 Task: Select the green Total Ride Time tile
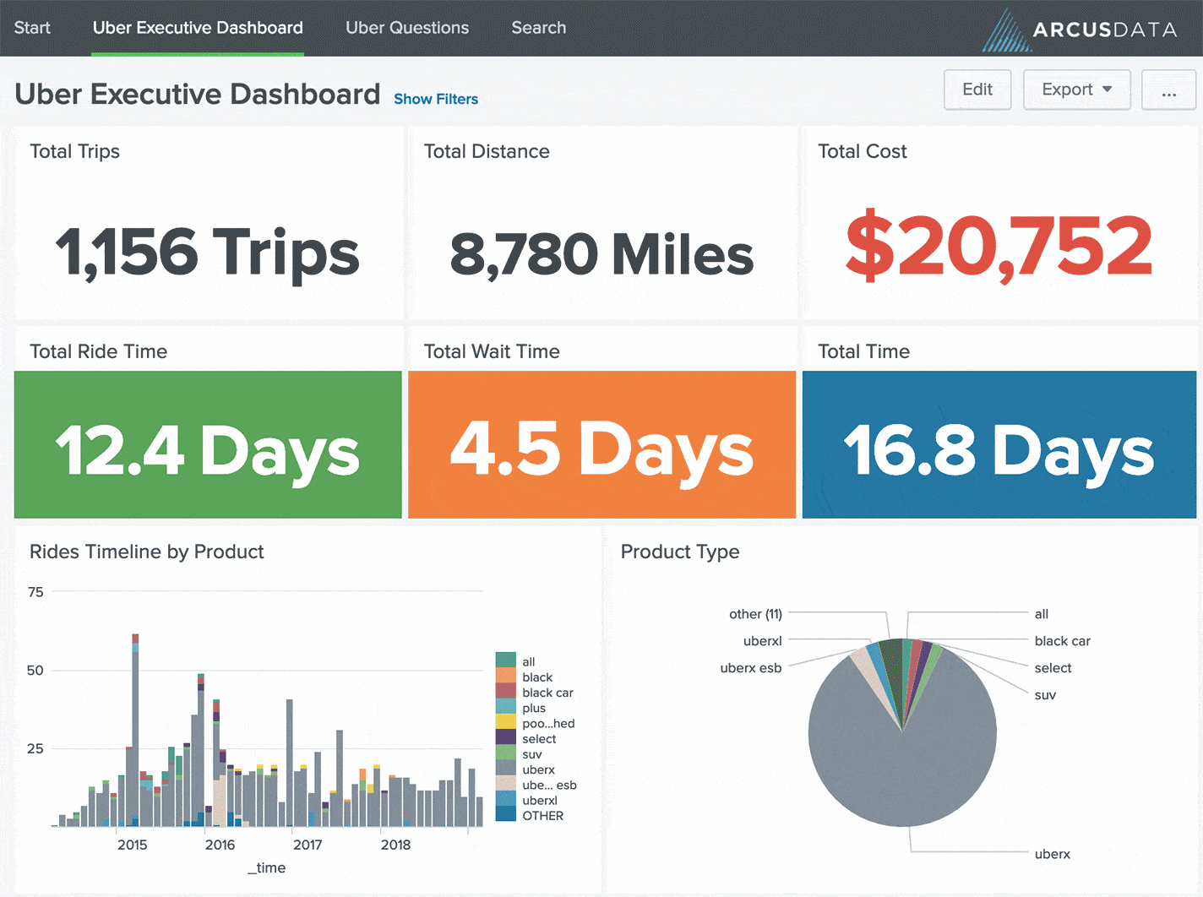[208, 445]
